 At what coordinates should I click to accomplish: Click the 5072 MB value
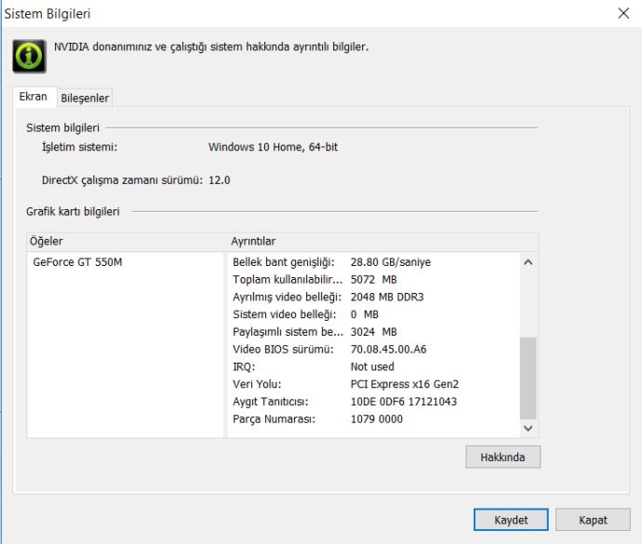[x=374, y=280]
